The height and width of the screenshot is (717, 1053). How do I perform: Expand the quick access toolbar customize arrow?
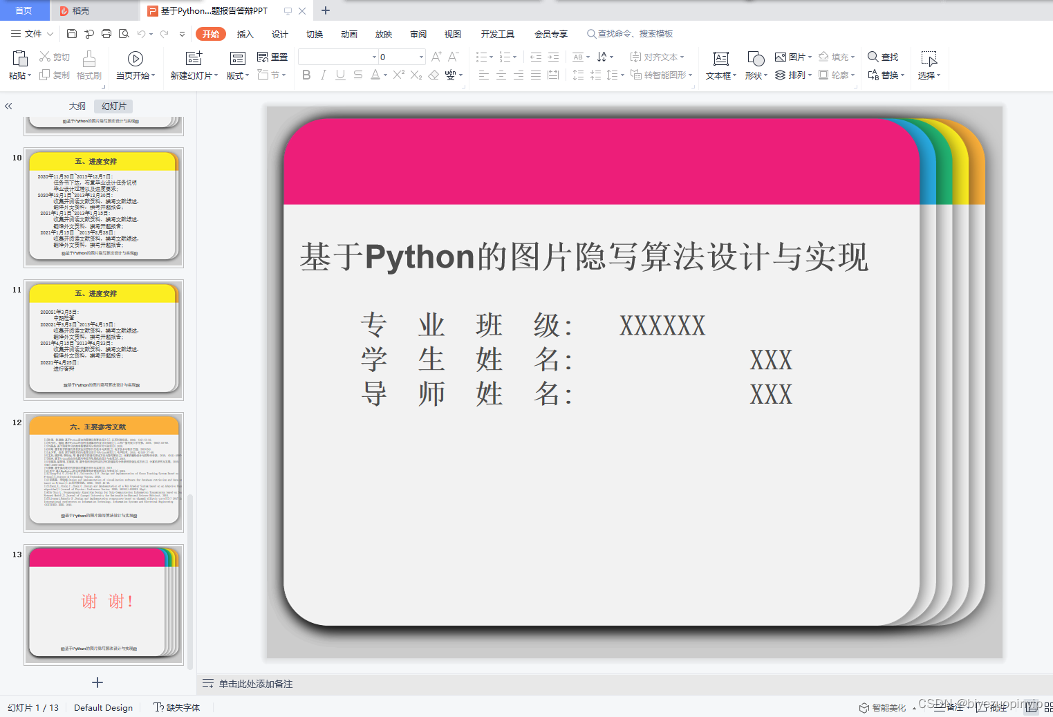click(182, 33)
